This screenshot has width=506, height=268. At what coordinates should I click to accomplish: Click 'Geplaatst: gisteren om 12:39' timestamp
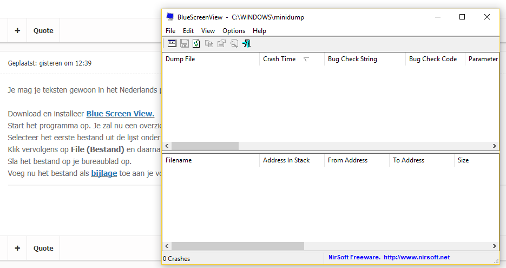[x=50, y=63]
